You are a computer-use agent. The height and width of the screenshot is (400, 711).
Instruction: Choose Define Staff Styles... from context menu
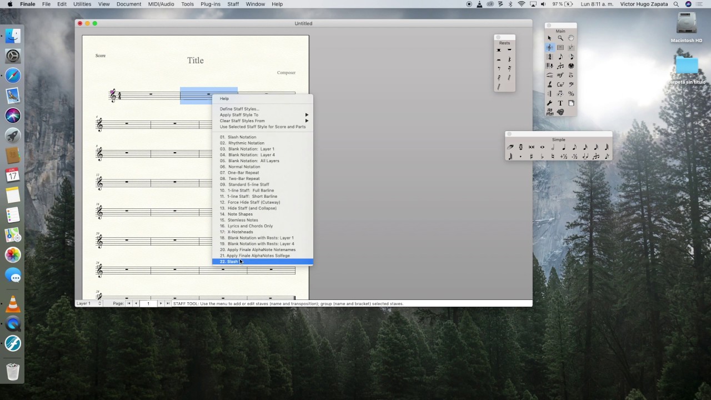pos(263,109)
